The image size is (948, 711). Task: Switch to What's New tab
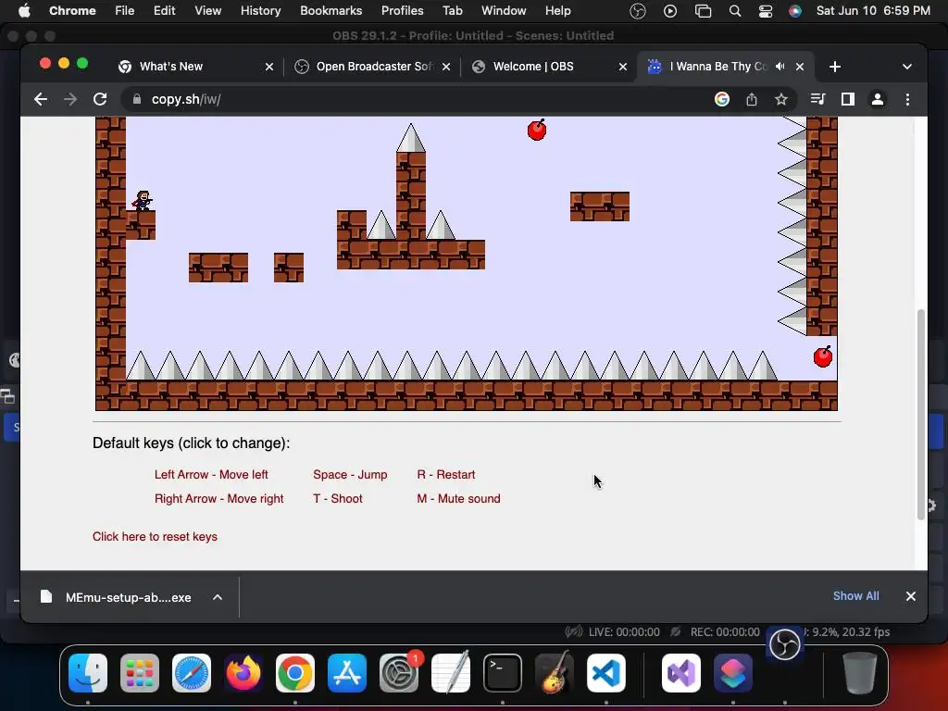(x=171, y=67)
